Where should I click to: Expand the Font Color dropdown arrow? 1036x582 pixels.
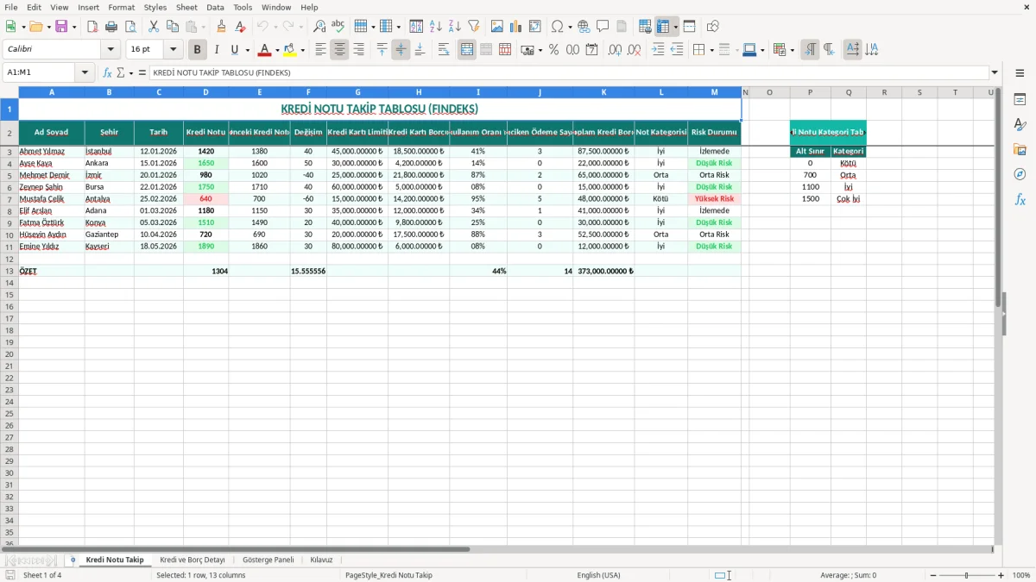[277, 50]
